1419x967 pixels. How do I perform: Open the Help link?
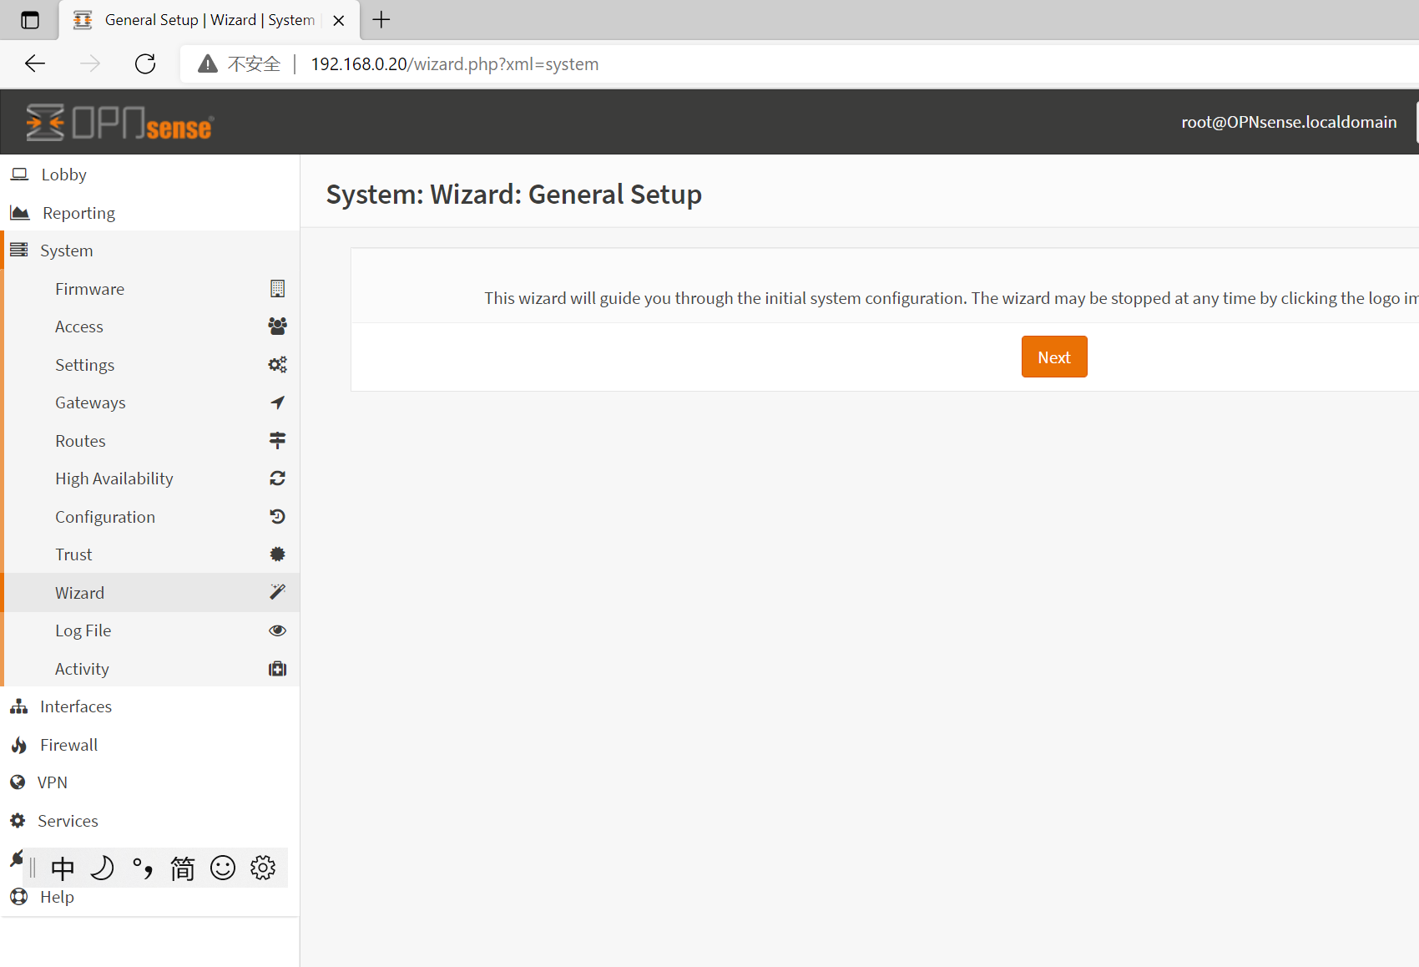coord(57,896)
